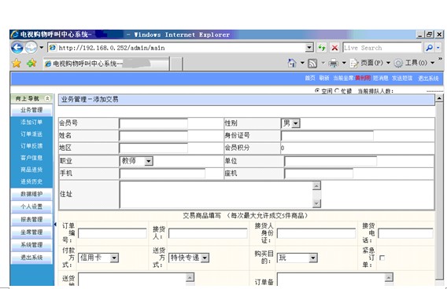Click the Home page icon in command bar
Viewport: 447px width, 289px height.
pos(292,63)
